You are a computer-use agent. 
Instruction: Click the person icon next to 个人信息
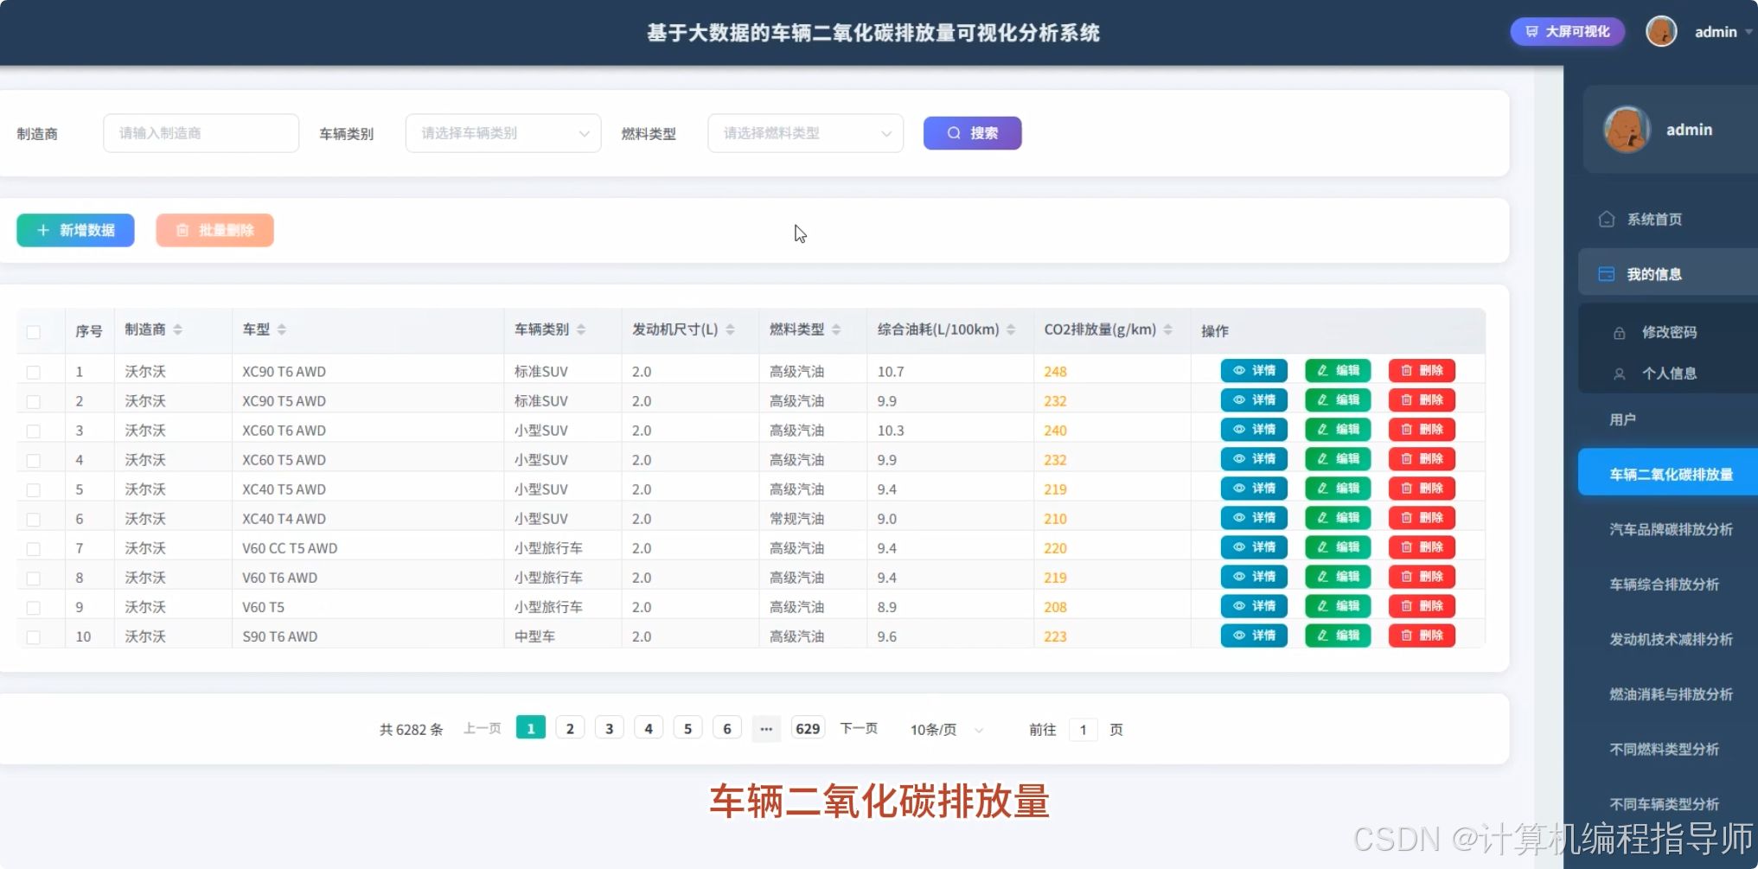[x=1619, y=374]
